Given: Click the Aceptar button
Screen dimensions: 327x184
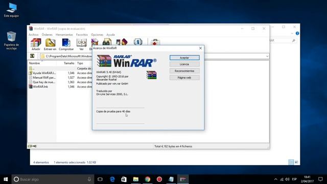Looking at the screenshot, I should (x=184, y=58).
